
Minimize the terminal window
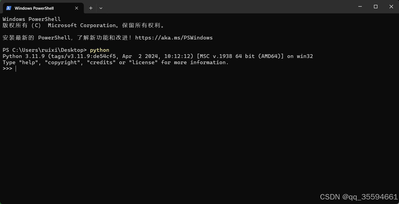tap(360, 6)
